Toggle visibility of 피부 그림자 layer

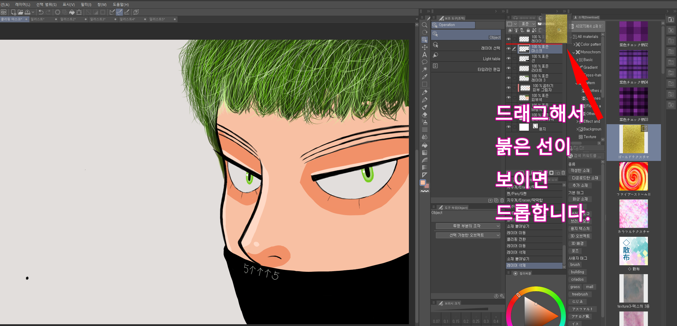coord(509,88)
